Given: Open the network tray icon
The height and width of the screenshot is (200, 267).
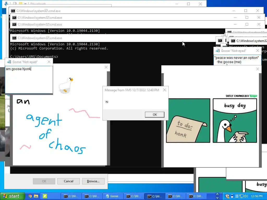Looking at the screenshot, I should [x=241, y=196].
